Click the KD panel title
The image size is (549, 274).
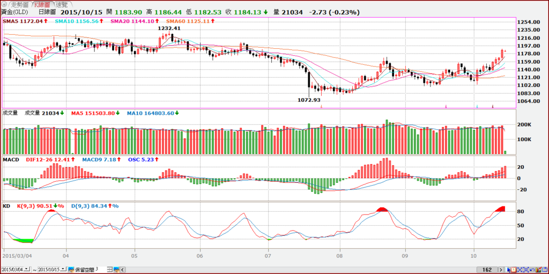point(6,206)
